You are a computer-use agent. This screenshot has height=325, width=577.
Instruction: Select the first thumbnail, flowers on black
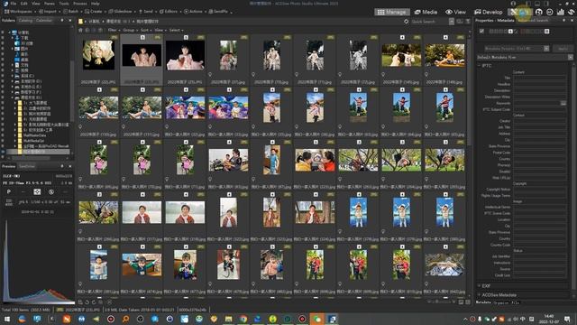98,55
